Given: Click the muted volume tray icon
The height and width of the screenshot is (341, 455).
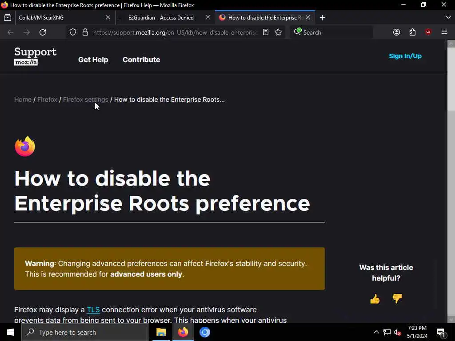Looking at the screenshot, I should click(x=398, y=332).
